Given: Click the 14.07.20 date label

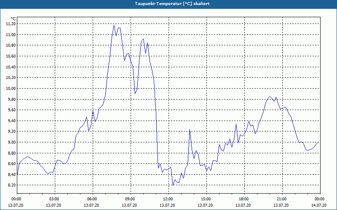Looking at the screenshot, I should click(x=319, y=205).
